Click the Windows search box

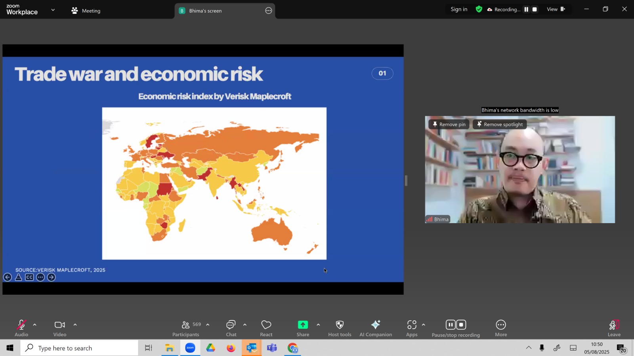[x=79, y=348]
